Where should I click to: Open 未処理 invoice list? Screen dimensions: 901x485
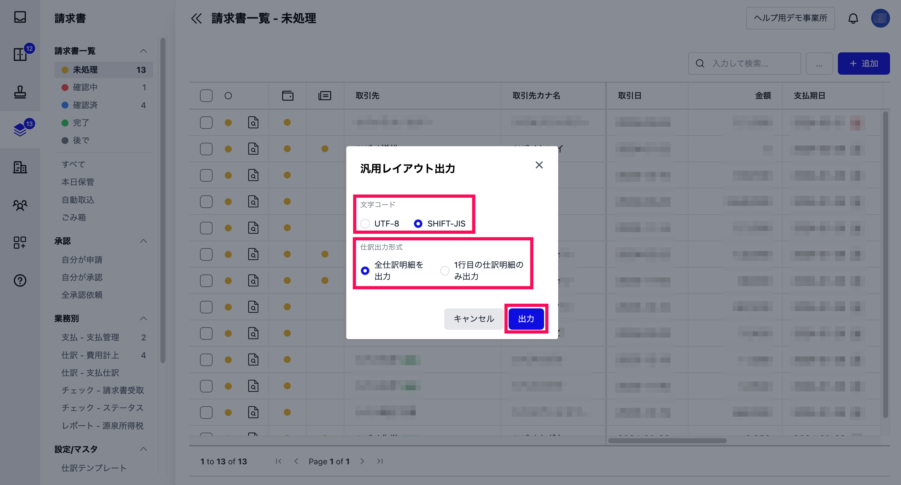click(104, 70)
